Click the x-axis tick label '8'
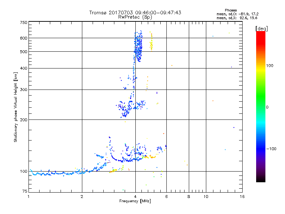Image resolution: width=285 pixels, height=214 pixels. pyautogui.click(x=189, y=197)
